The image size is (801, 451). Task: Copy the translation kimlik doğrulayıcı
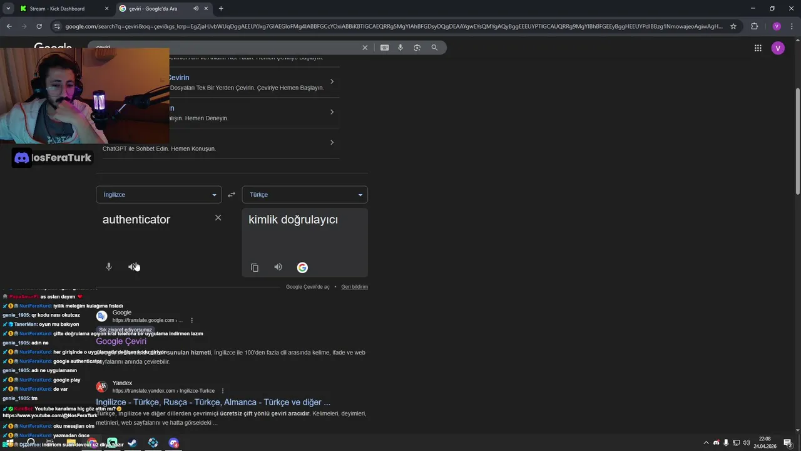255,267
